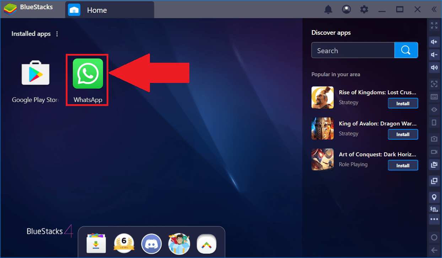Open App Center in dock
Image resolution: width=442 pixels, height=258 pixels.
click(97, 244)
